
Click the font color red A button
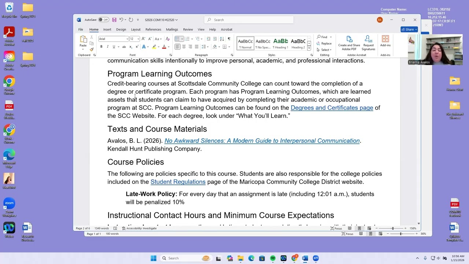[164, 47]
